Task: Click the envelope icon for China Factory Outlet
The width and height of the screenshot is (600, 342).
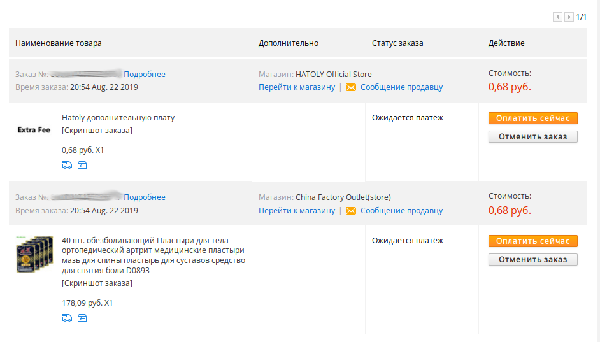Action: click(351, 211)
